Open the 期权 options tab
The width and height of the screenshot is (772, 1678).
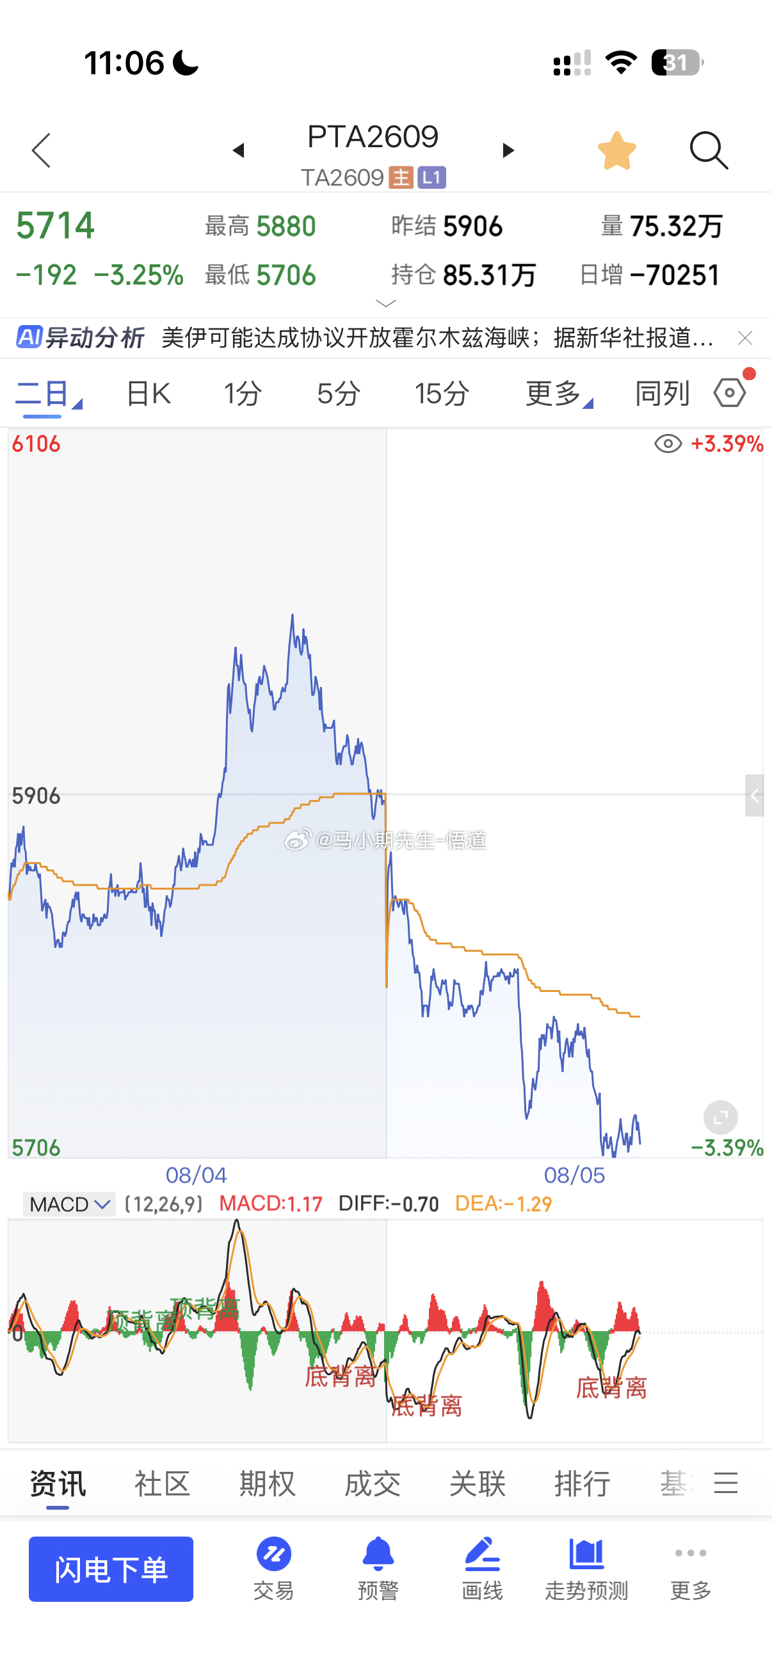(267, 1483)
